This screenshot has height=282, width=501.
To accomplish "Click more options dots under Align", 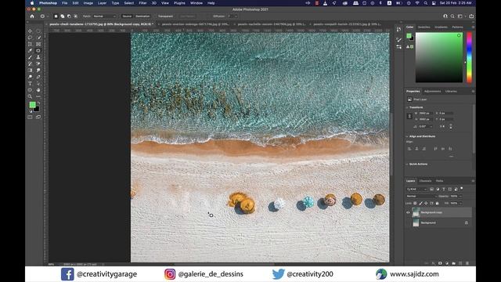I will click(x=451, y=157).
